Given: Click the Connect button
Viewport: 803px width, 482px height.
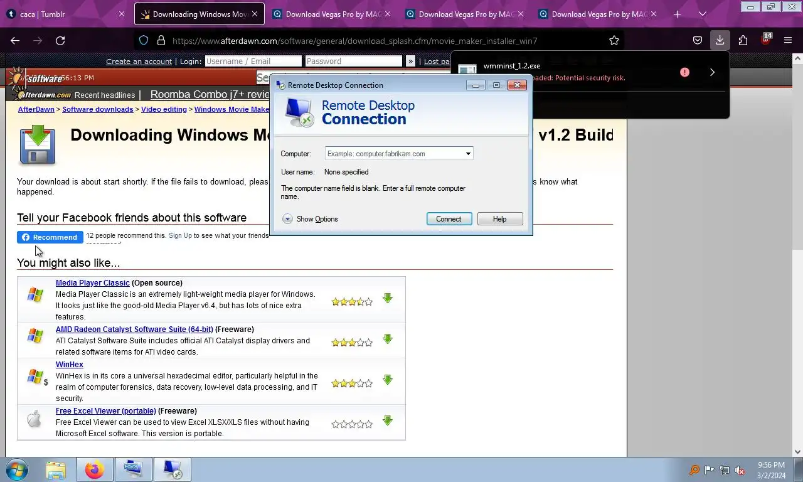Looking at the screenshot, I should click(x=449, y=219).
